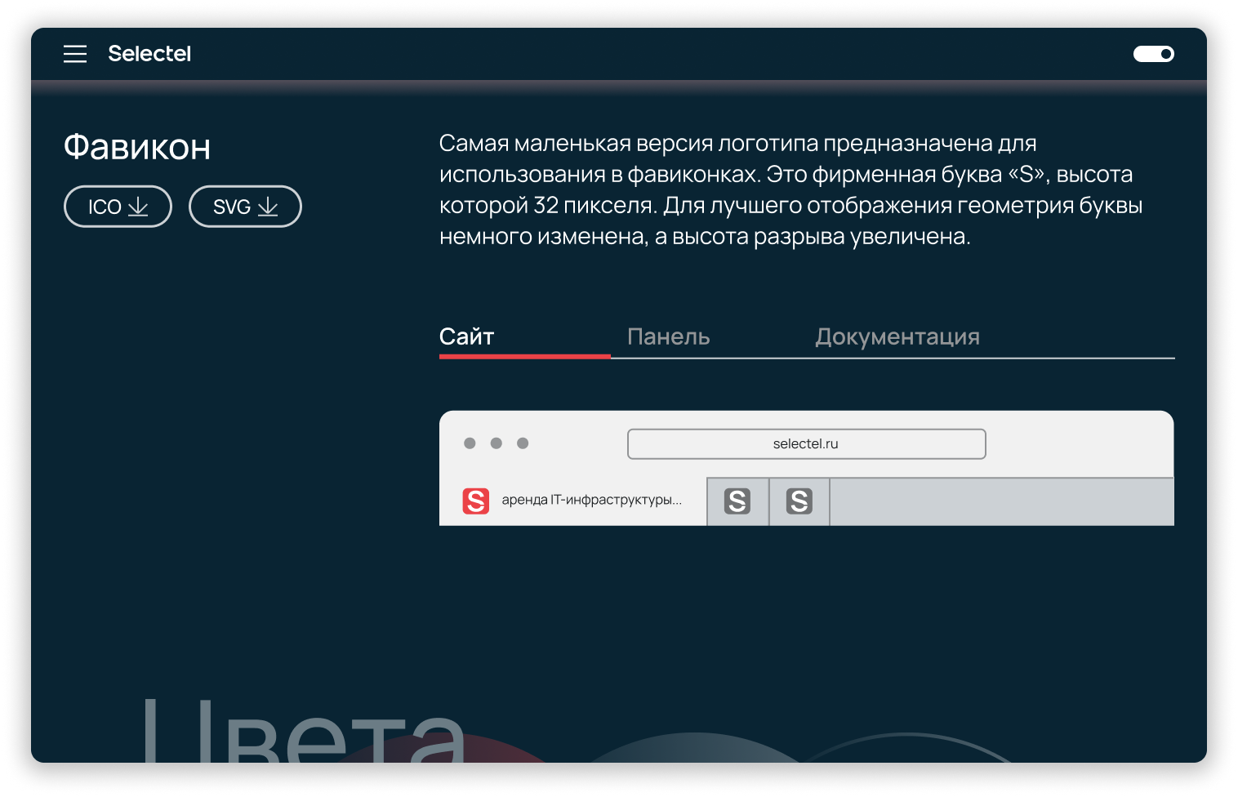The height and width of the screenshot is (797, 1238).
Task: Open the Документация tab
Action: pyautogui.click(x=898, y=336)
